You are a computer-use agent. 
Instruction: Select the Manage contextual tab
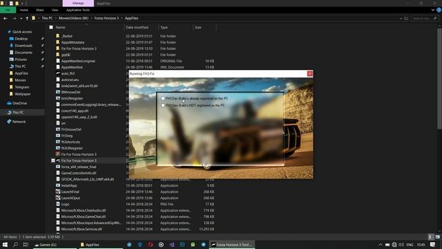click(78, 3)
